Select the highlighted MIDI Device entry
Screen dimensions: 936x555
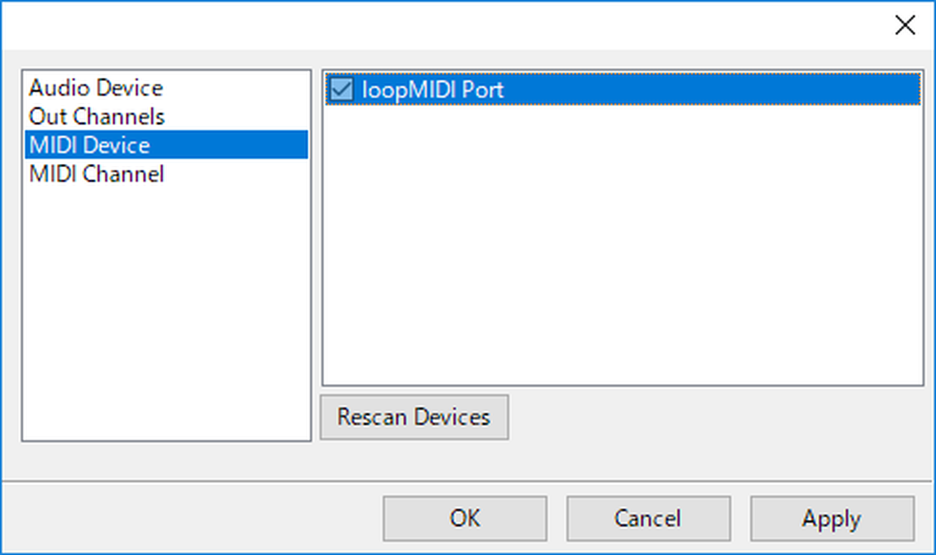[x=90, y=145]
